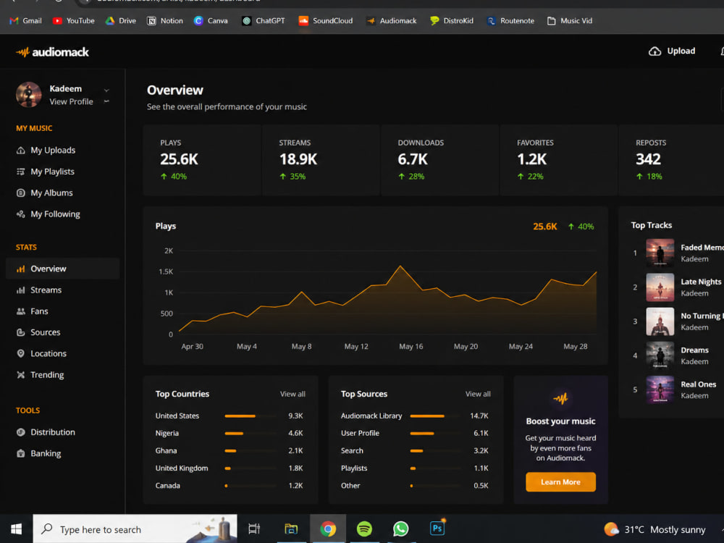This screenshot has width=724, height=543.
Task: Open Google Drive bookmark icon
Action: pos(110,21)
